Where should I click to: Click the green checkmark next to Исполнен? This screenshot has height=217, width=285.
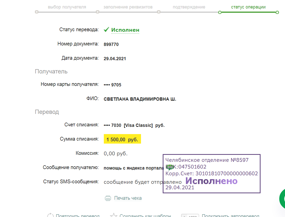(106, 29)
